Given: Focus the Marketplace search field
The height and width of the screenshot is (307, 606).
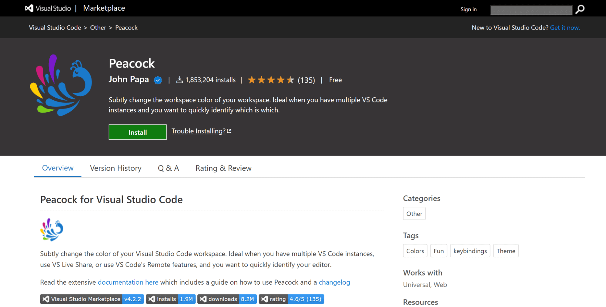Looking at the screenshot, I should (x=531, y=10).
